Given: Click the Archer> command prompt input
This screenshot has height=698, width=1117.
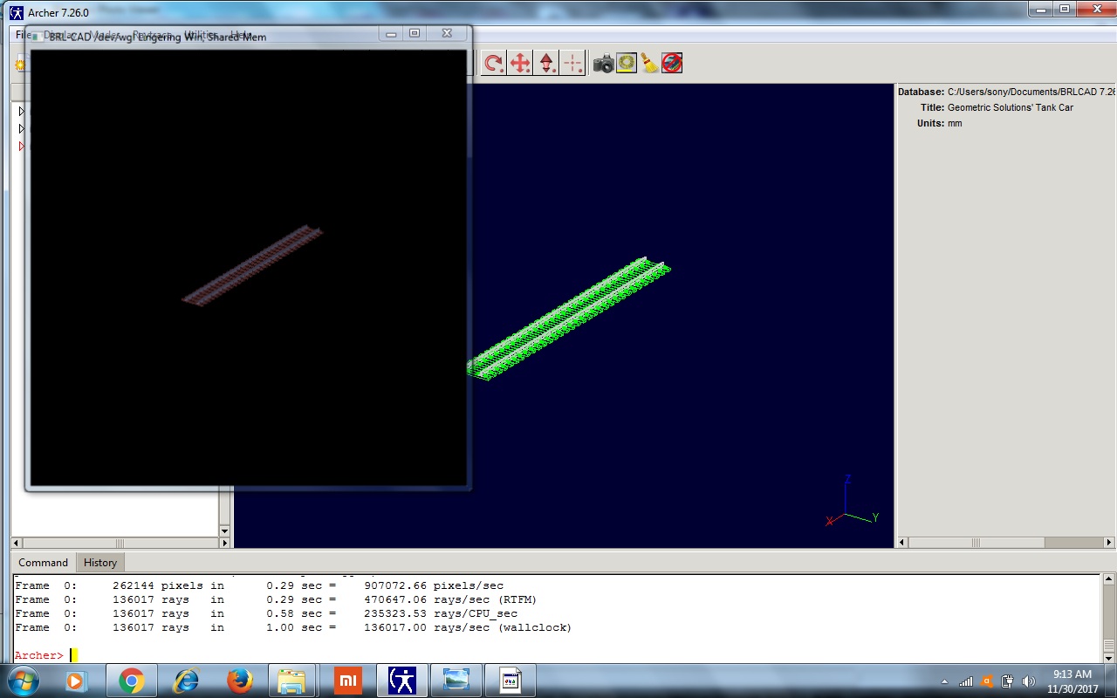Looking at the screenshot, I should pos(74,655).
